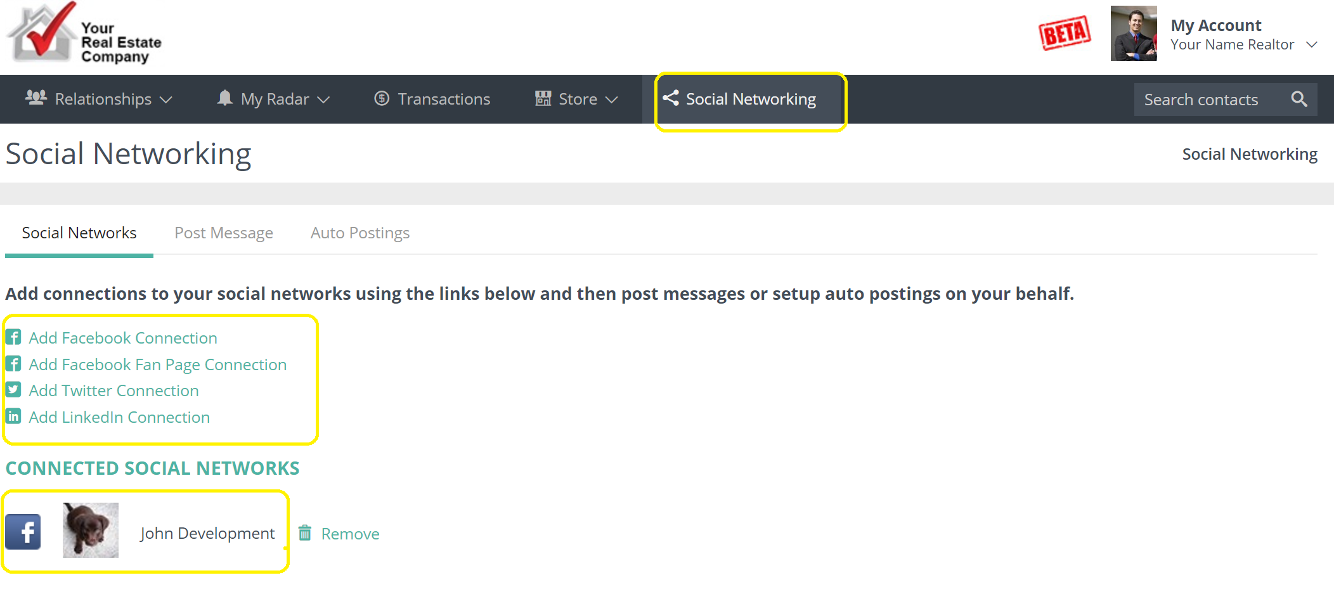Screen dimensions: 1334x606
Task: Click the share icon in Social Networking nav
Action: tap(670, 98)
